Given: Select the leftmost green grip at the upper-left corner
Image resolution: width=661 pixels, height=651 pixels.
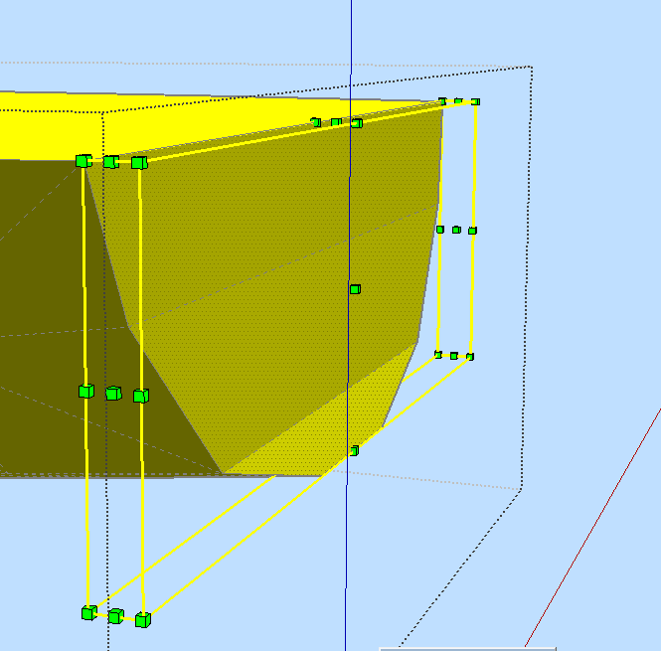Looking at the screenshot, I should point(83,160).
